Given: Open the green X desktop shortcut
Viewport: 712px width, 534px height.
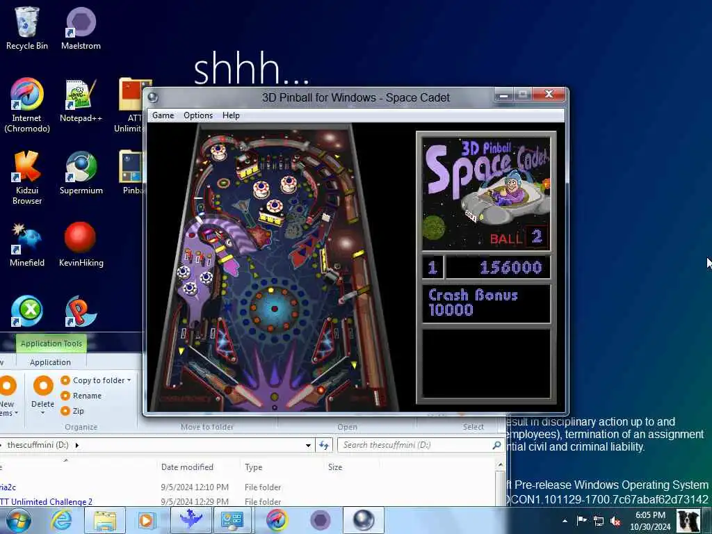Looking at the screenshot, I should click(27, 311).
